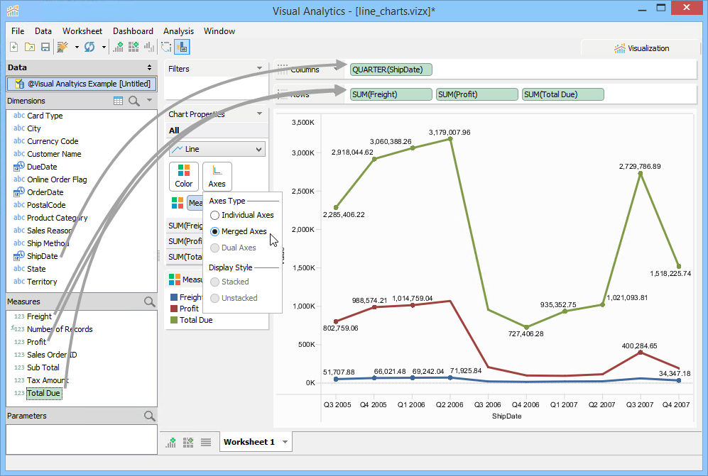This screenshot has height=476, width=708.
Task: Click the Dimensions table view icon
Action: tap(119, 101)
